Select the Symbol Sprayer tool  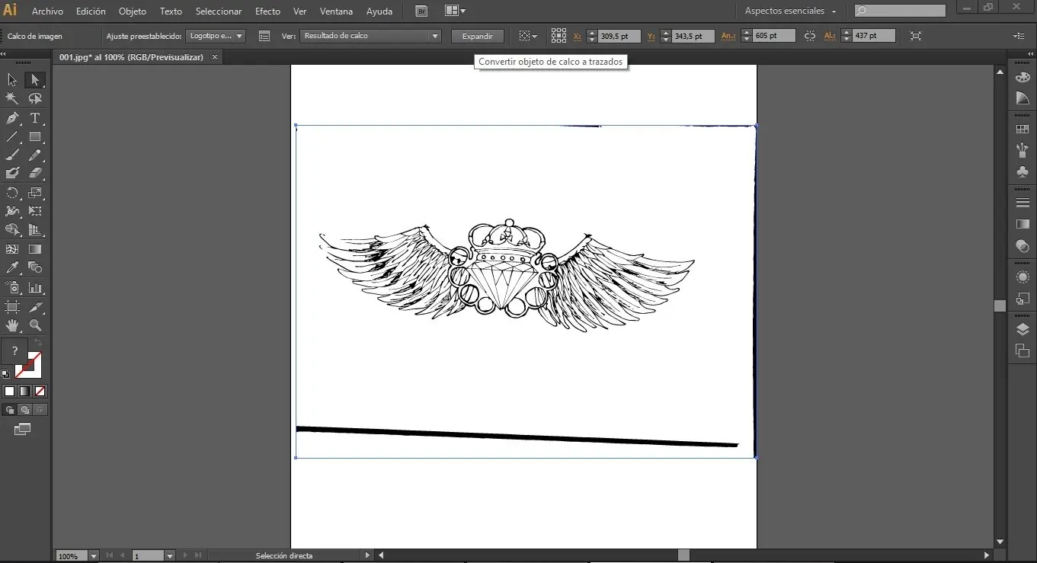pyautogui.click(x=12, y=288)
